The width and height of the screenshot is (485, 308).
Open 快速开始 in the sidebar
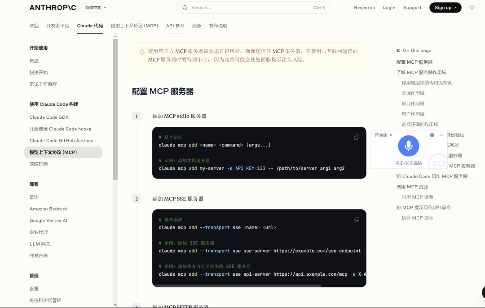39,72
